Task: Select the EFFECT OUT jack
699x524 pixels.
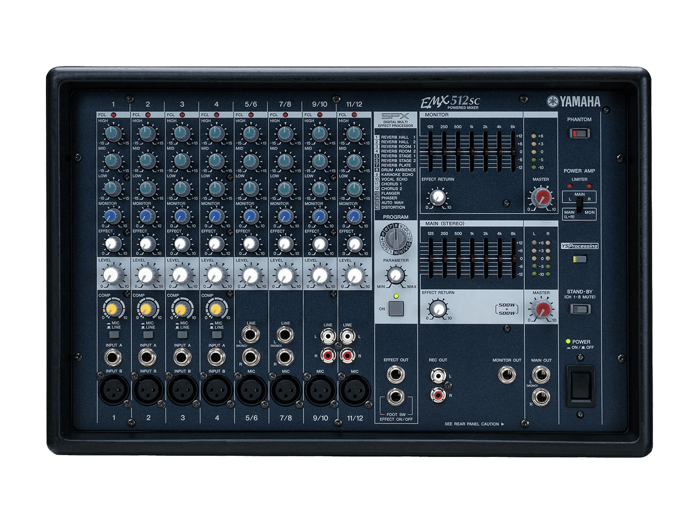Action: pos(396,374)
